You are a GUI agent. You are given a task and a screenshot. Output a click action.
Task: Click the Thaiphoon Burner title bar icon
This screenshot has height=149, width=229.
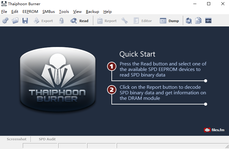point(4,4)
